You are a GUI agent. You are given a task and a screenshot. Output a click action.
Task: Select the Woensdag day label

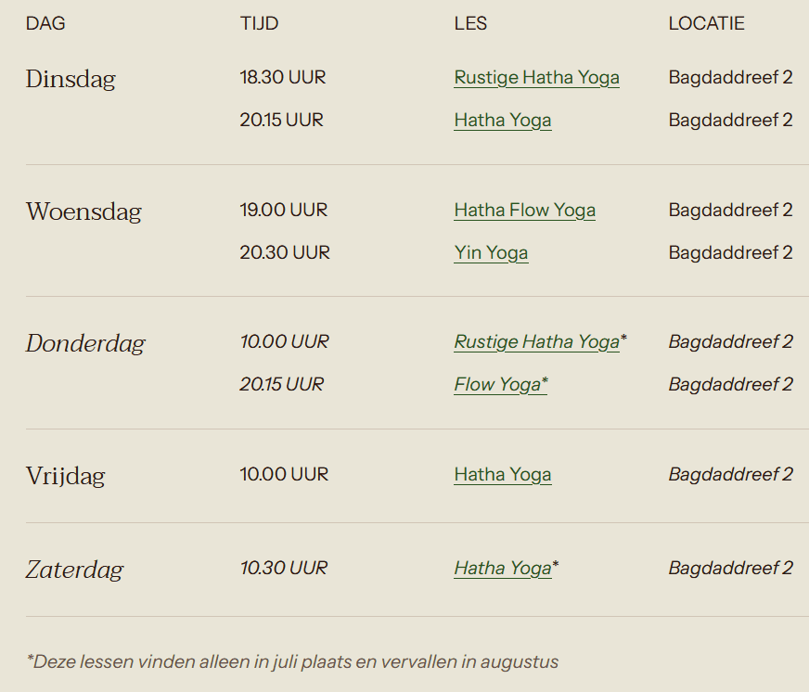83,211
